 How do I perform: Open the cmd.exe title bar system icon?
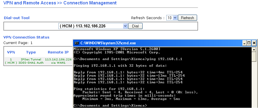[x=76, y=43]
